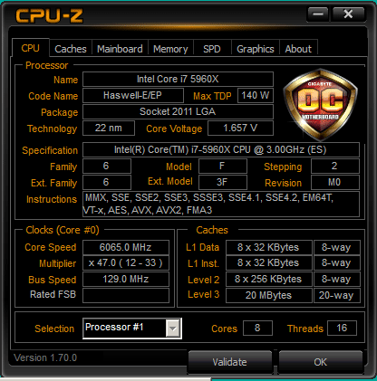Select the Processor #1 combo box
The width and height of the screenshot is (377, 381).
click(x=132, y=329)
